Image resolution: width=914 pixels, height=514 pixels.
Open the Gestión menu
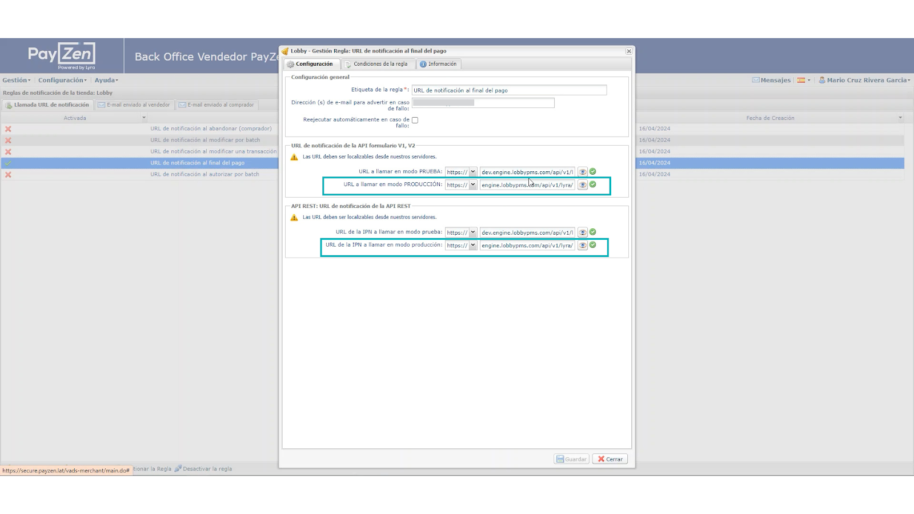click(x=17, y=81)
